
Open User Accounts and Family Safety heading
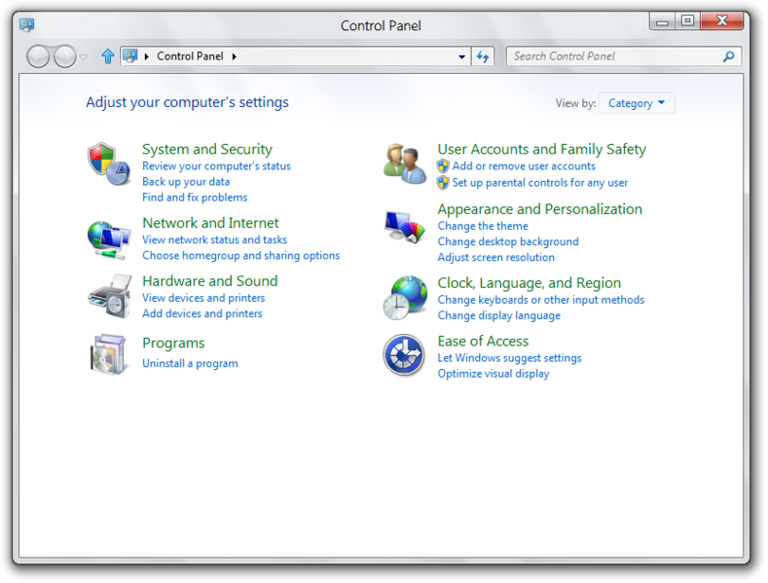[541, 149]
